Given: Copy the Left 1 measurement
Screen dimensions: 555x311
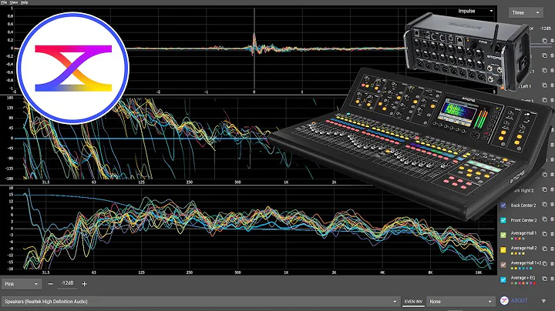Looking at the screenshot, I should [x=544, y=85].
